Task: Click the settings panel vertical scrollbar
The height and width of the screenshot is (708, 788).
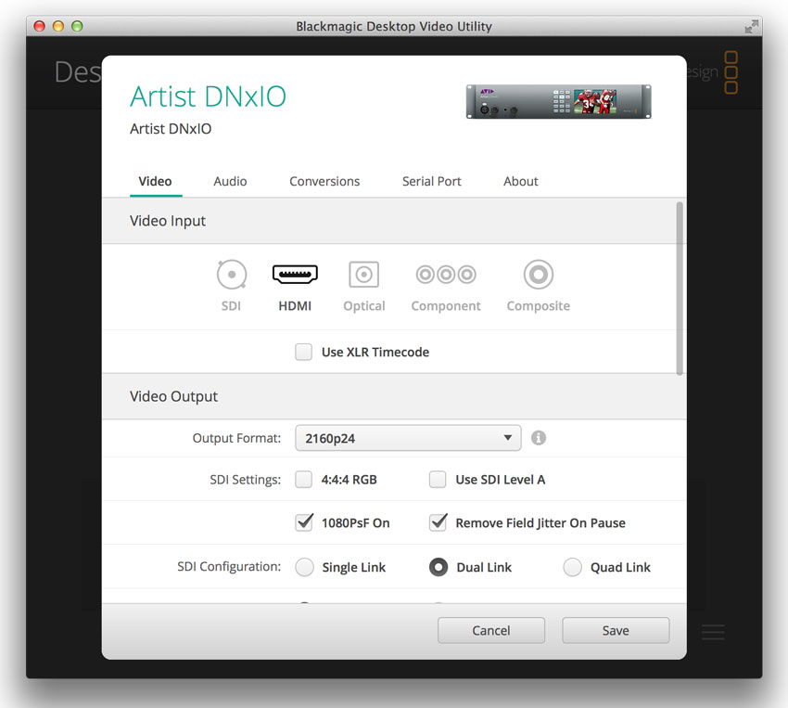Action: pos(680,289)
